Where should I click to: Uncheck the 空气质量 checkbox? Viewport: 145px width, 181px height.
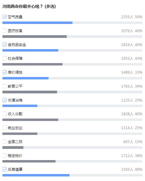(x=5, y=17)
